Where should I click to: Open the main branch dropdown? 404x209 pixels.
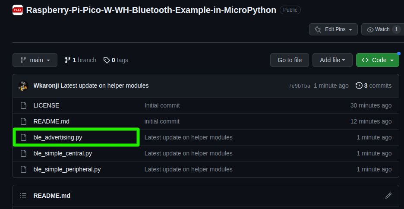[35, 60]
